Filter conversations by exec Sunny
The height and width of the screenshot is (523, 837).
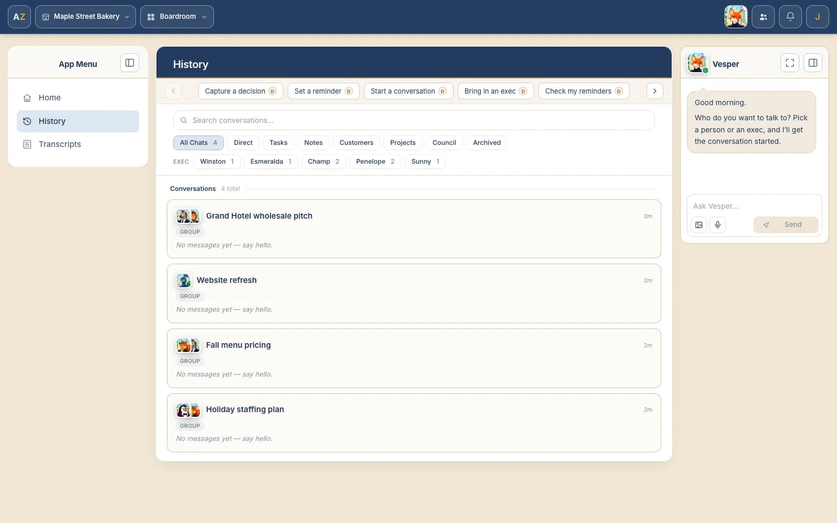425,162
